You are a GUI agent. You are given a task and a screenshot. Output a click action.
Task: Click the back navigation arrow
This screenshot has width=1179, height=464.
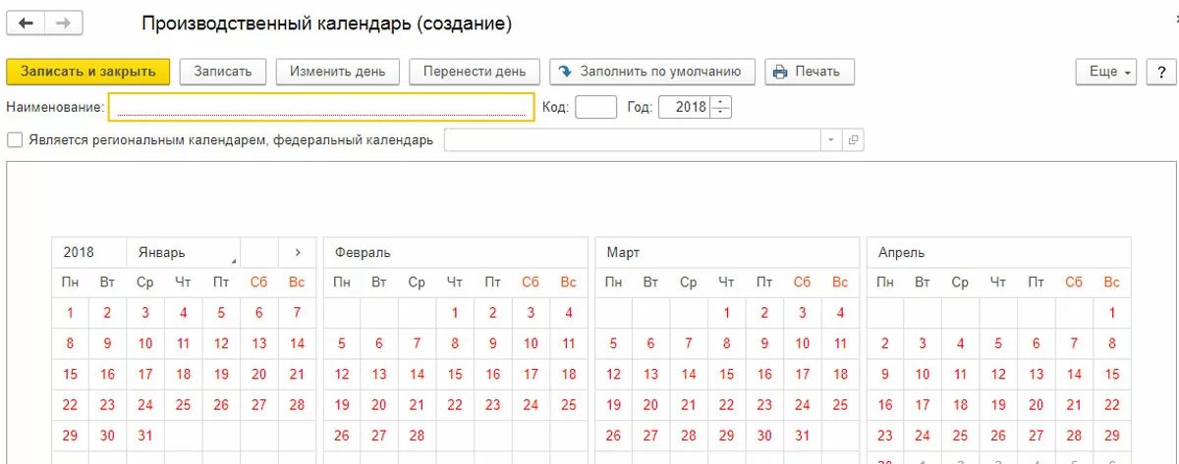pos(27,23)
